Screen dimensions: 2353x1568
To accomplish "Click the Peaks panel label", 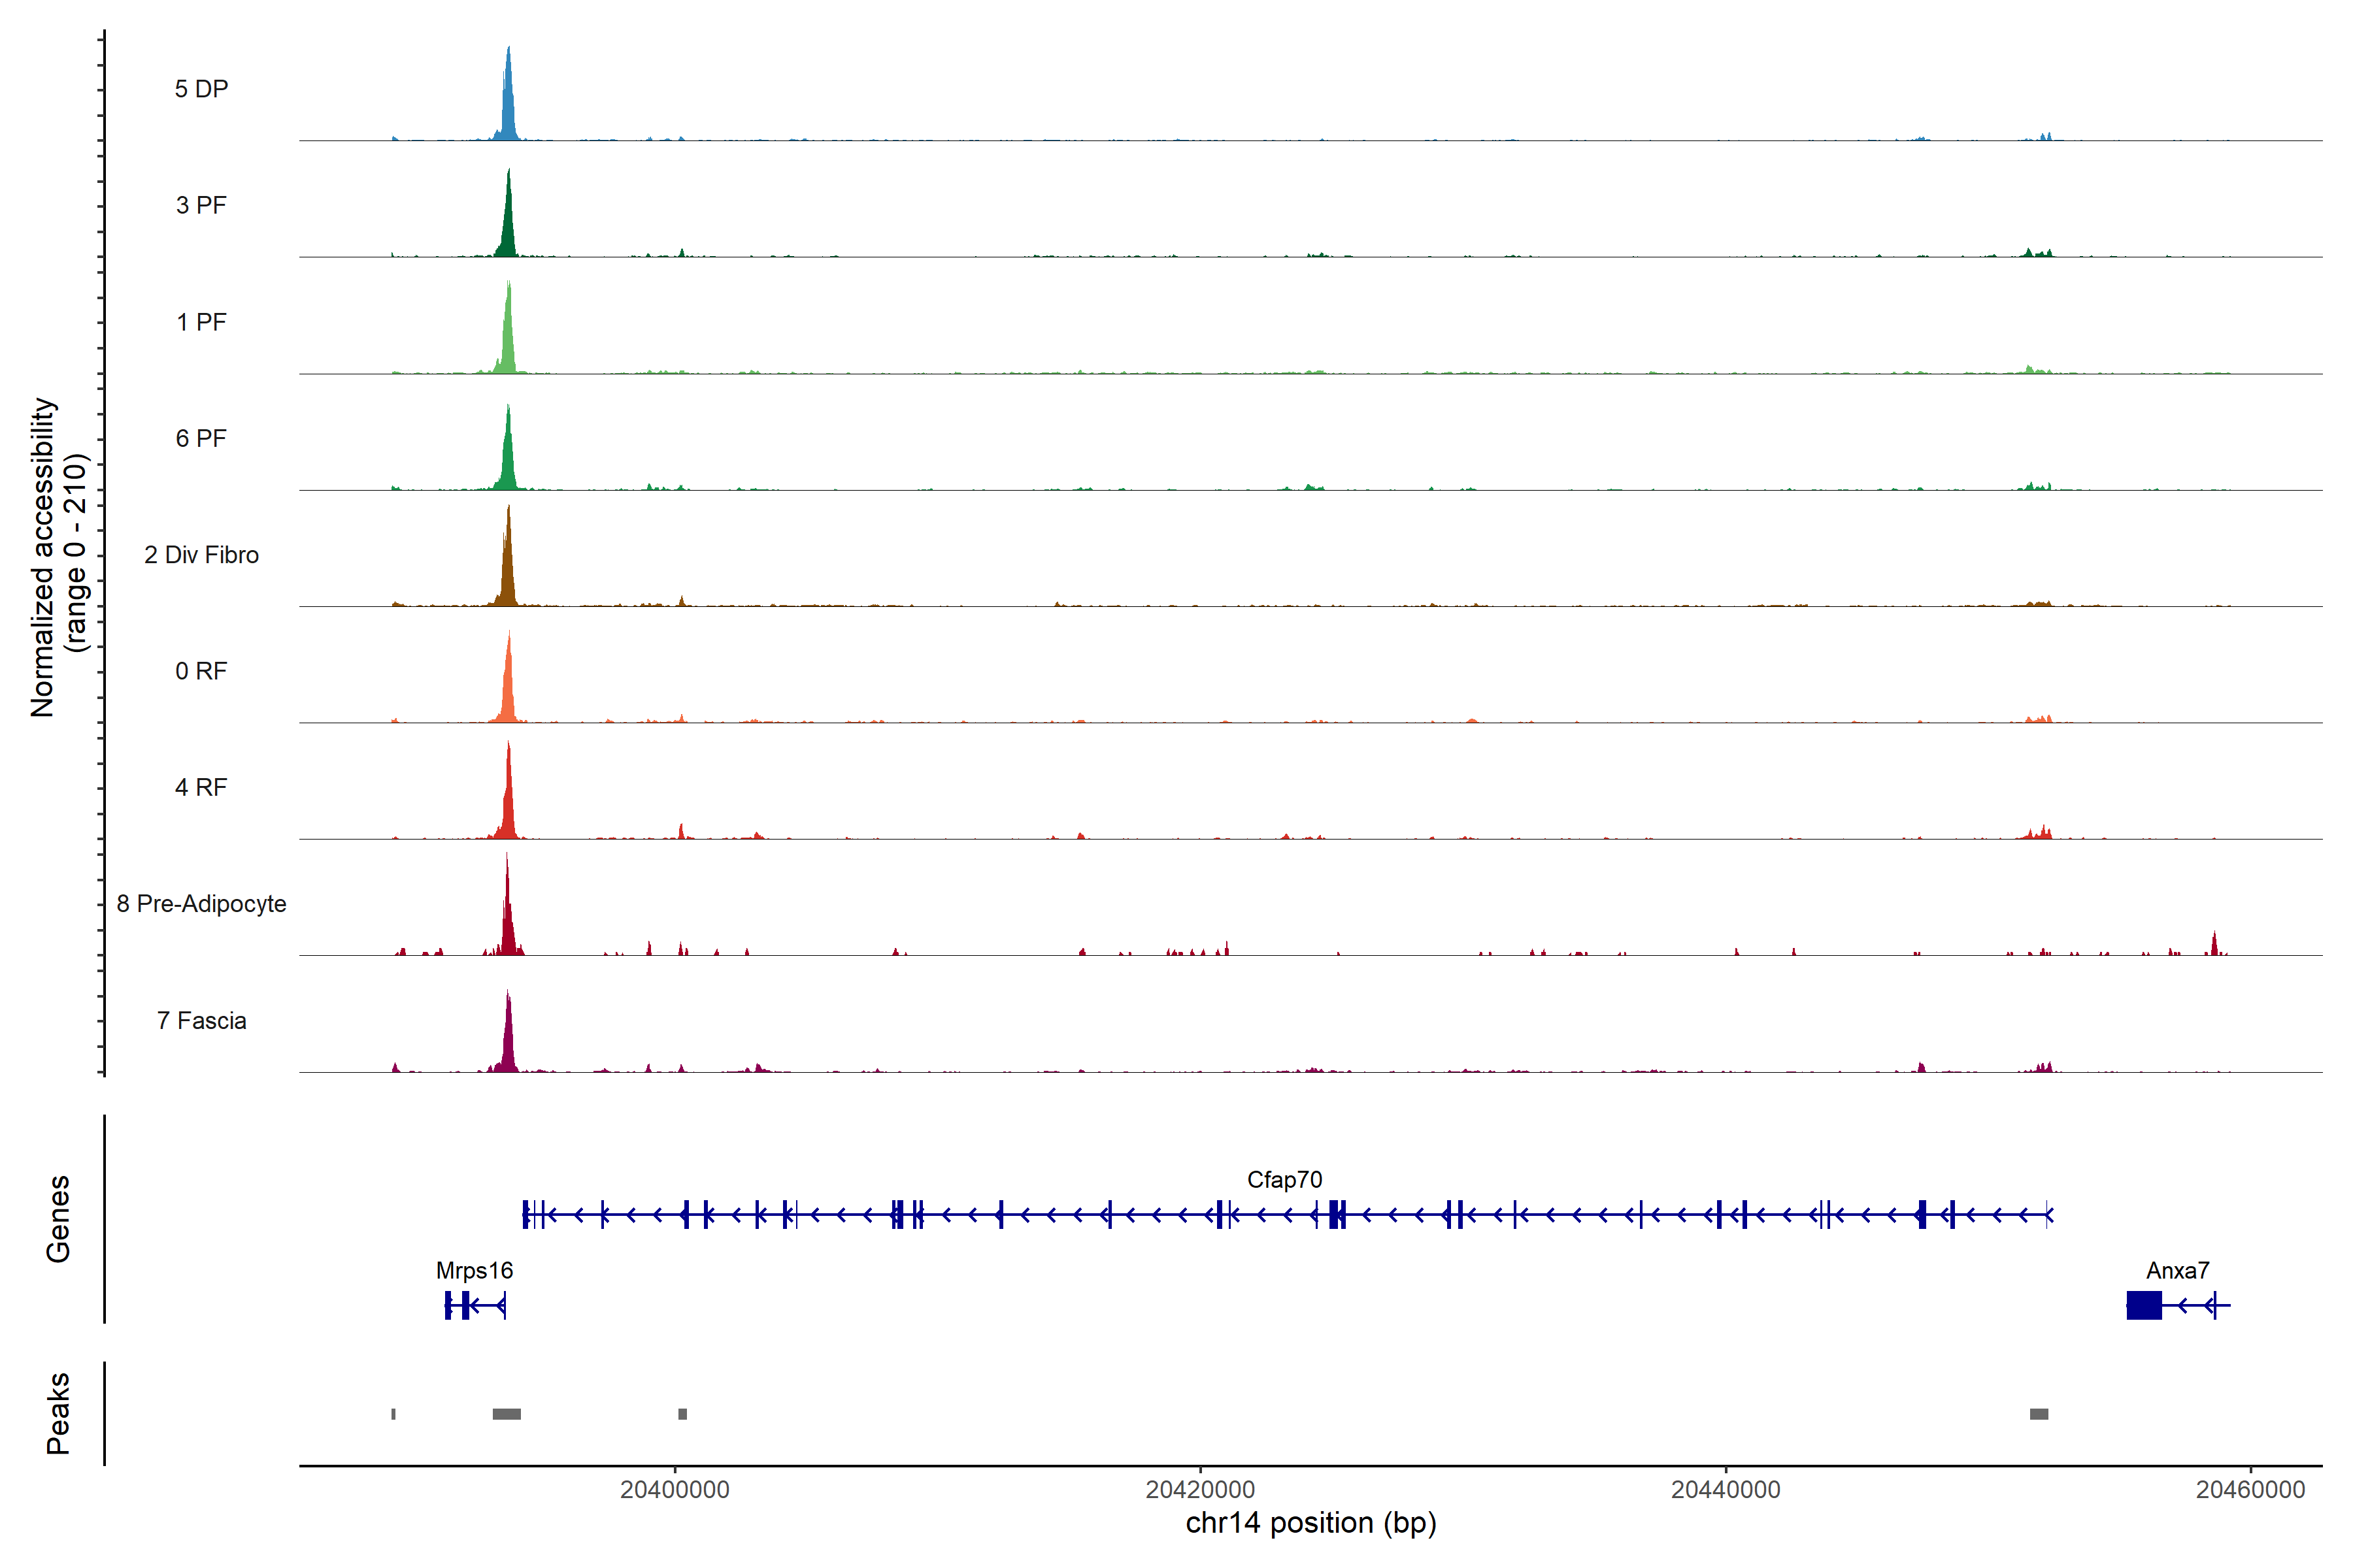I will 58,1413.
